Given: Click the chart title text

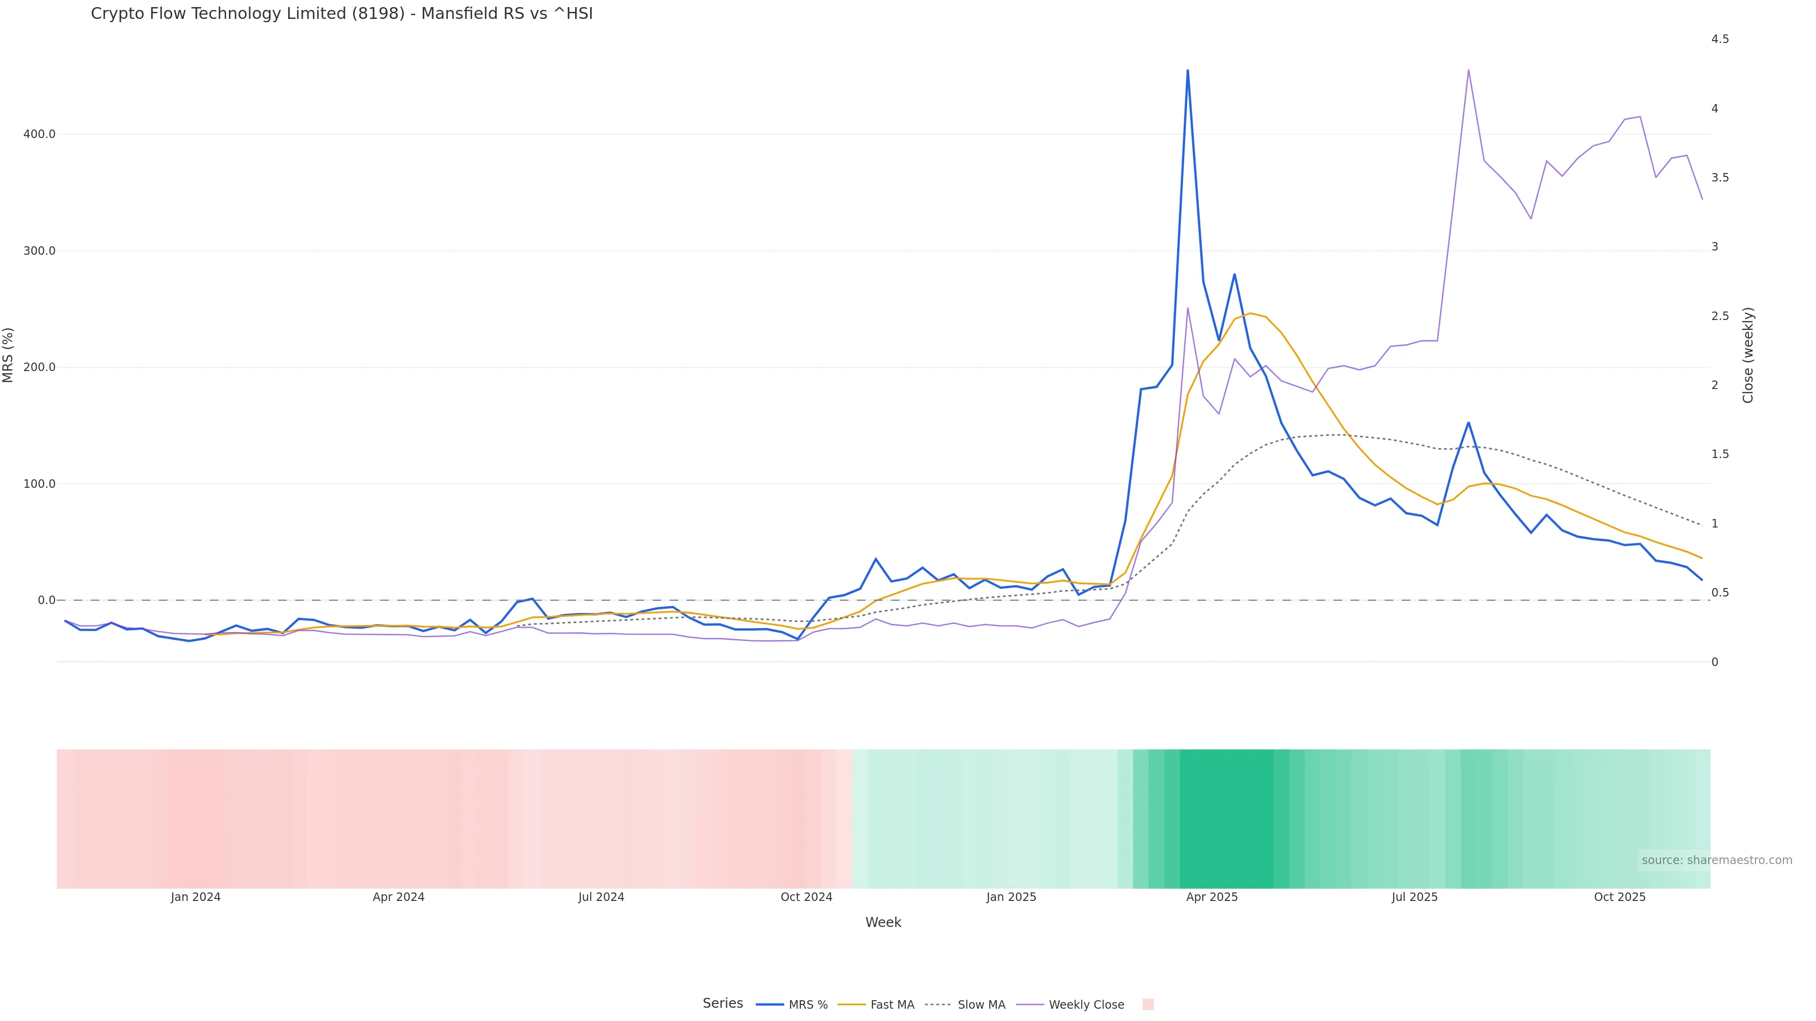Looking at the screenshot, I should pos(341,13).
